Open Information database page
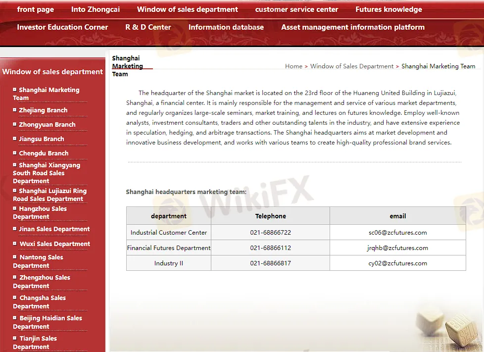 pos(226,27)
